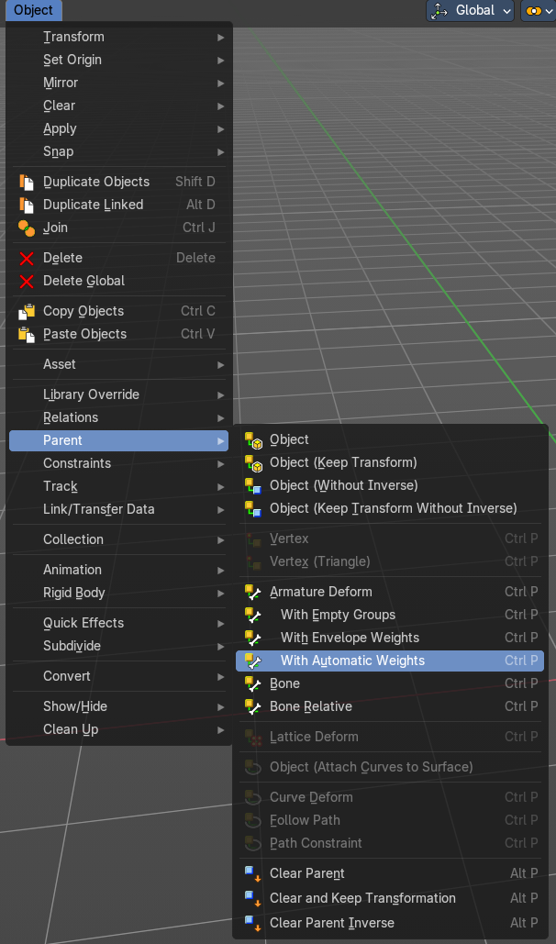Select With Empty Groups option

390,615
